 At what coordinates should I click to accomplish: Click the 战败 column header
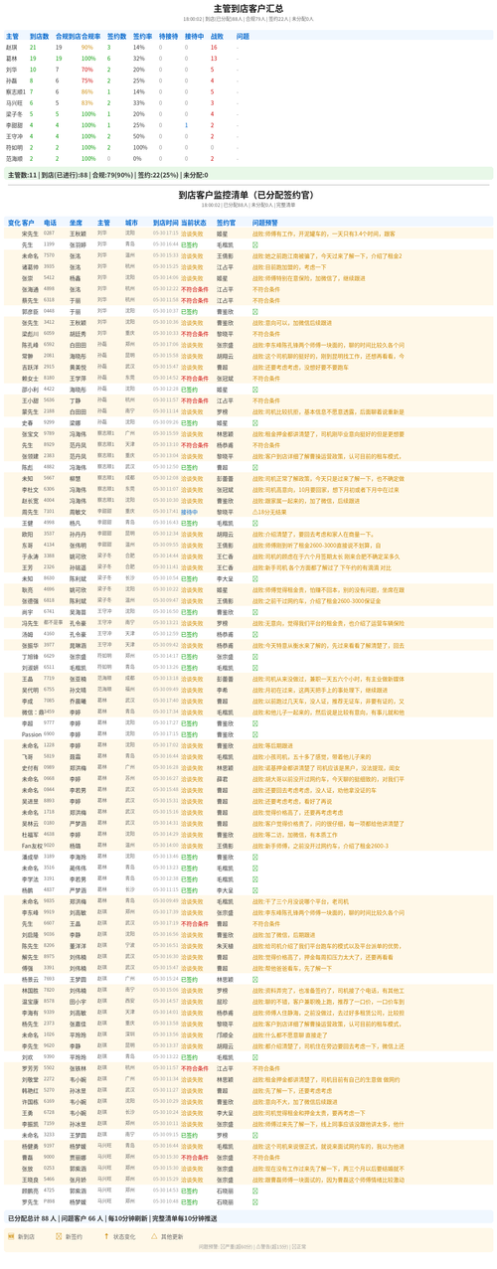pyautogui.click(x=217, y=36)
